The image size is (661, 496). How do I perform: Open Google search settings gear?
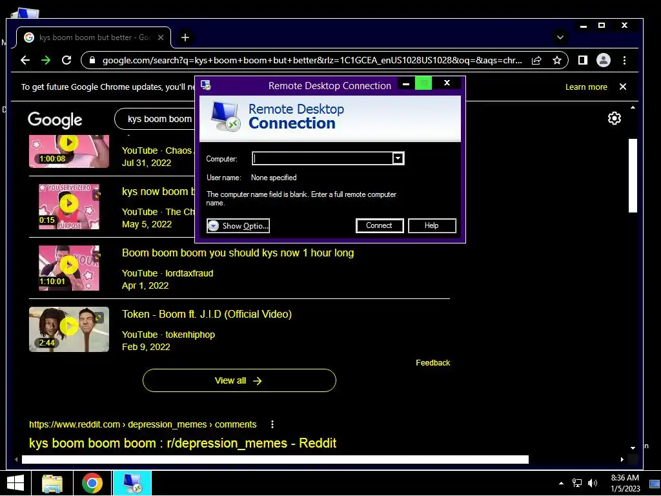tap(615, 119)
